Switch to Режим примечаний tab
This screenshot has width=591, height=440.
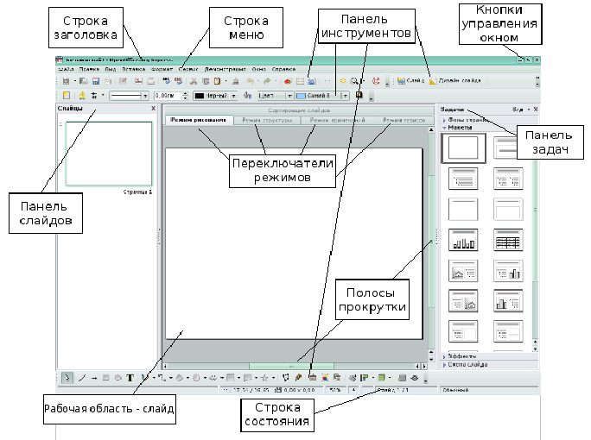pyautogui.click(x=337, y=120)
